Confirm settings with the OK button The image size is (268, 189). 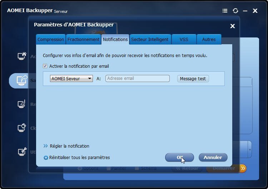[179, 157]
